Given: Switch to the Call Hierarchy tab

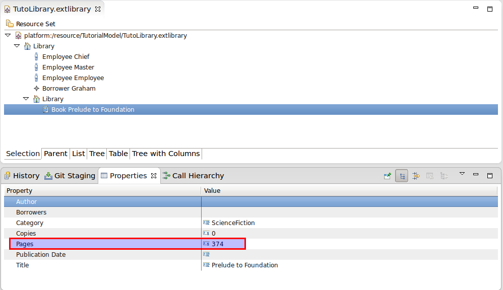Looking at the screenshot, I should pyautogui.click(x=193, y=176).
